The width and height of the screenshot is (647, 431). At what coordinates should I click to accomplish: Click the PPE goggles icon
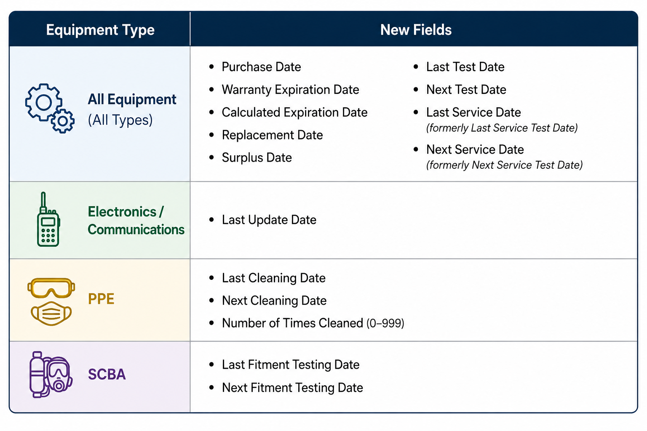click(51, 288)
